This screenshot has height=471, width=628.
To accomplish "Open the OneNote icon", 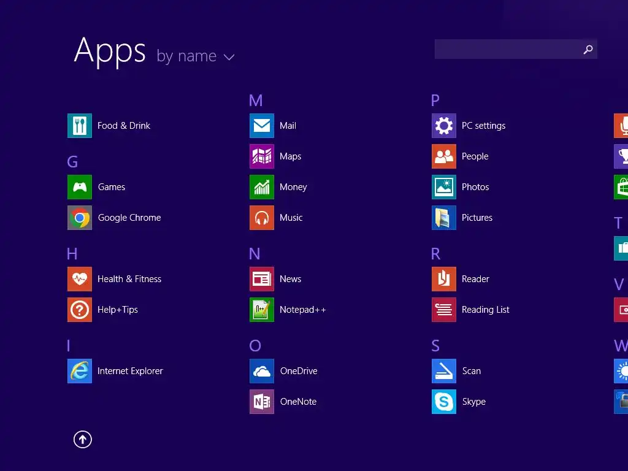I will [x=261, y=401].
